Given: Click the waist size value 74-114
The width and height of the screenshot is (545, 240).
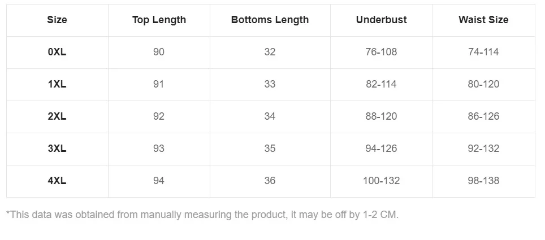Looking at the screenshot, I should click(483, 52).
